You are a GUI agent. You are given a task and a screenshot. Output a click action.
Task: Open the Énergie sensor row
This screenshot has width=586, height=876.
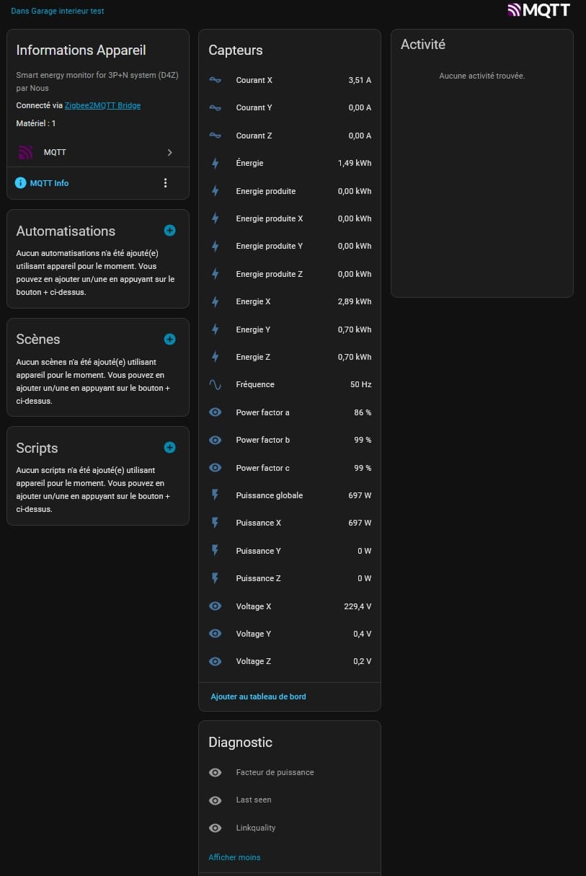click(x=289, y=163)
